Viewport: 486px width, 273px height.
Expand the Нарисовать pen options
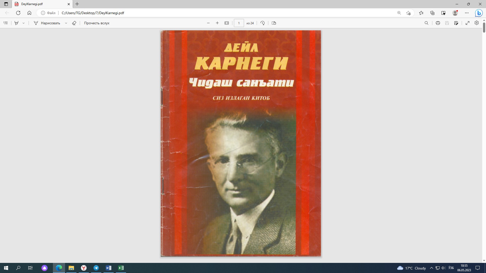coord(66,23)
